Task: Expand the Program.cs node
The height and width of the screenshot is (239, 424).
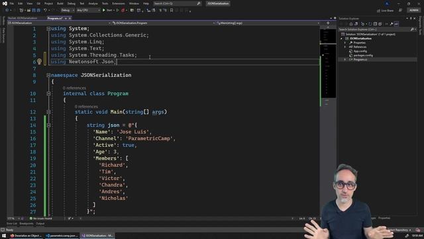Action: (x=344, y=59)
